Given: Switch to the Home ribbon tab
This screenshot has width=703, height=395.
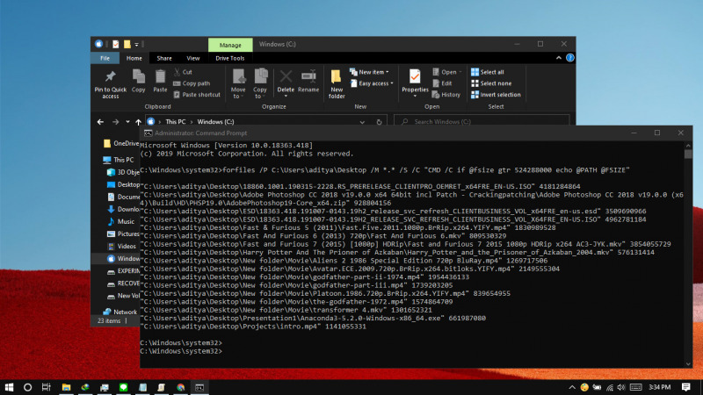Looking at the screenshot, I should pyautogui.click(x=134, y=58).
